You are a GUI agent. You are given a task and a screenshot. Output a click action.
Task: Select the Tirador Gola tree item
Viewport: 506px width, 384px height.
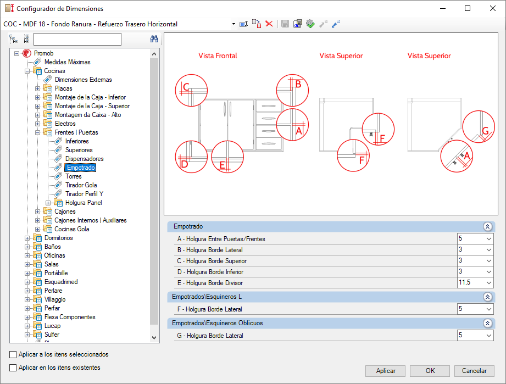[x=81, y=185]
